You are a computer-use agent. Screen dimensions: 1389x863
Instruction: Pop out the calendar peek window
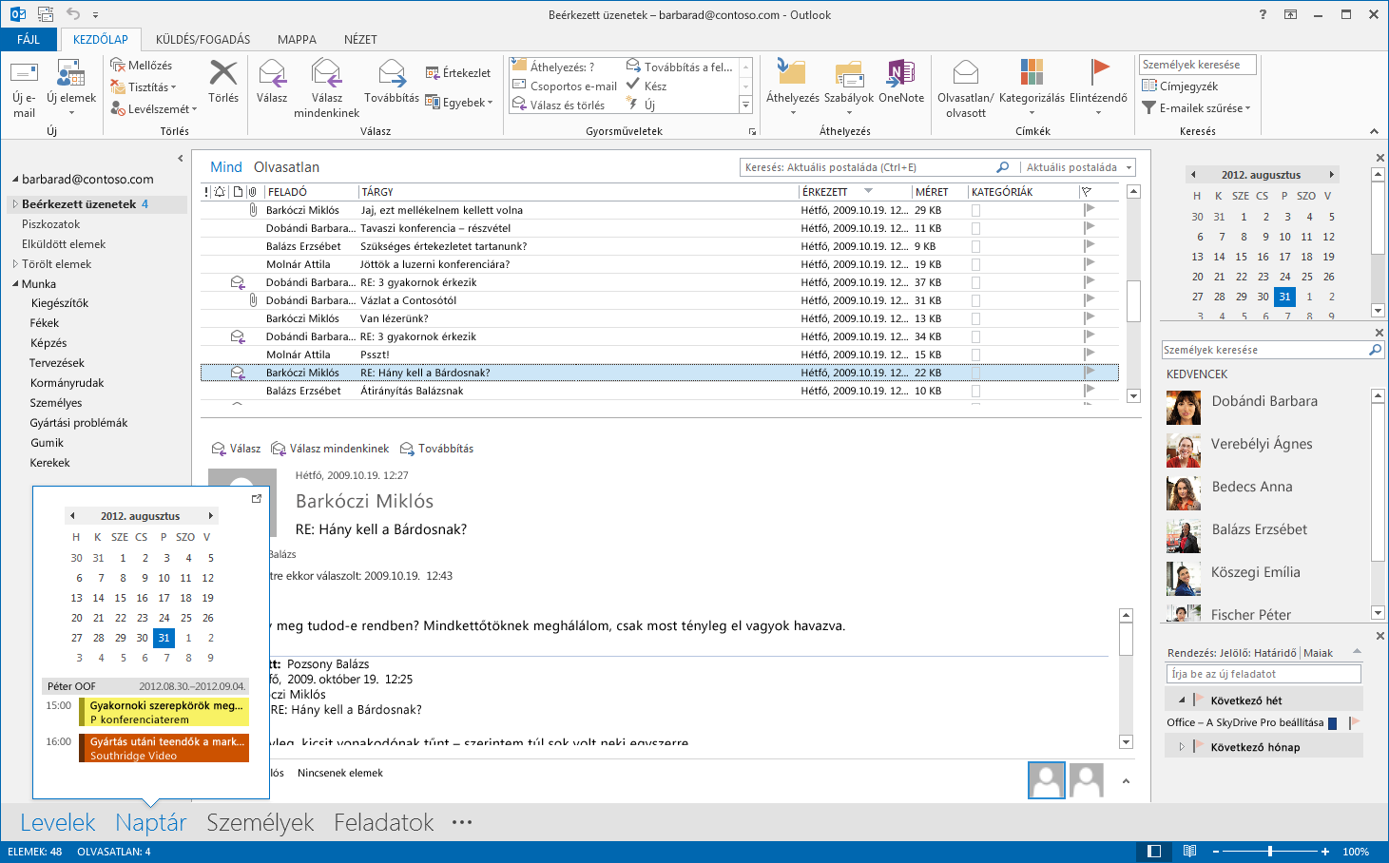click(256, 498)
